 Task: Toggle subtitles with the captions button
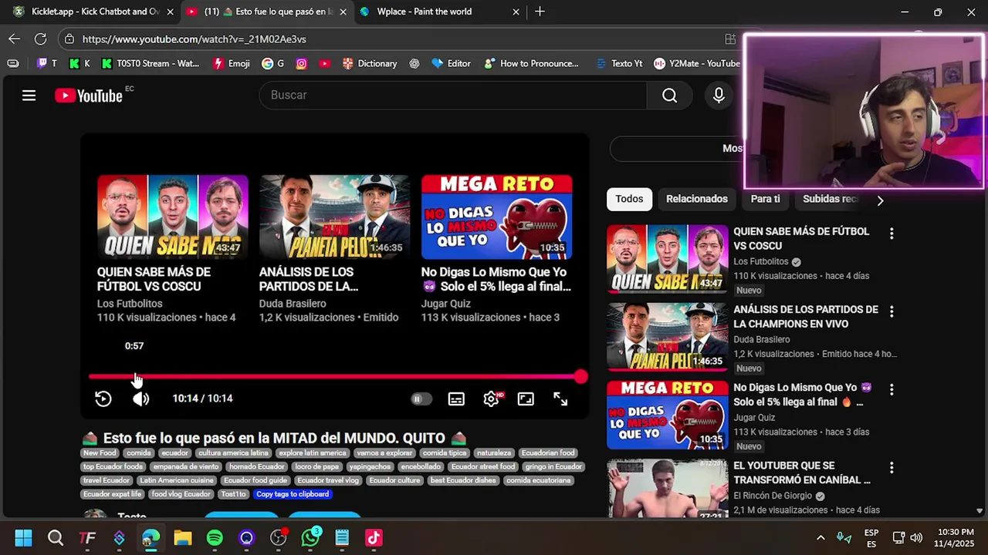(456, 399)
